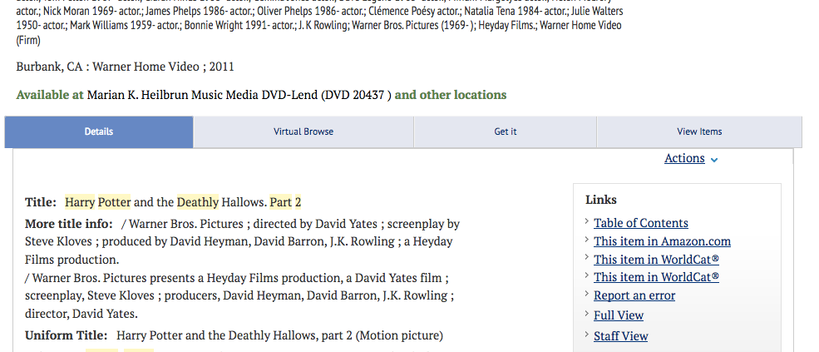Select the View Items tab
This screenshot has height=352, width=819.
[699, 131]
